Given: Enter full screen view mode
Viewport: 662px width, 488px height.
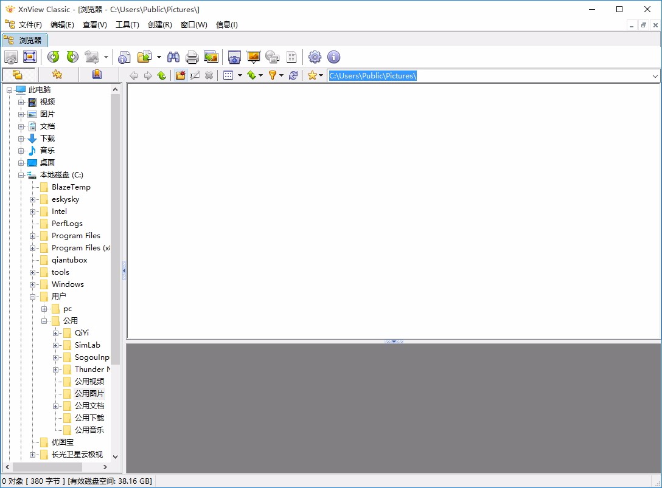Looking at the screenshot, I should click(x=29, y=57).
